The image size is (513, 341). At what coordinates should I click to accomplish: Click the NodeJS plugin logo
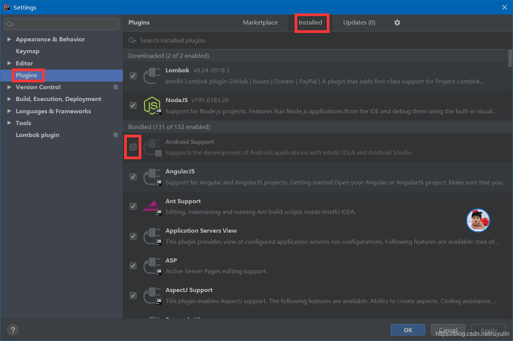152,106
